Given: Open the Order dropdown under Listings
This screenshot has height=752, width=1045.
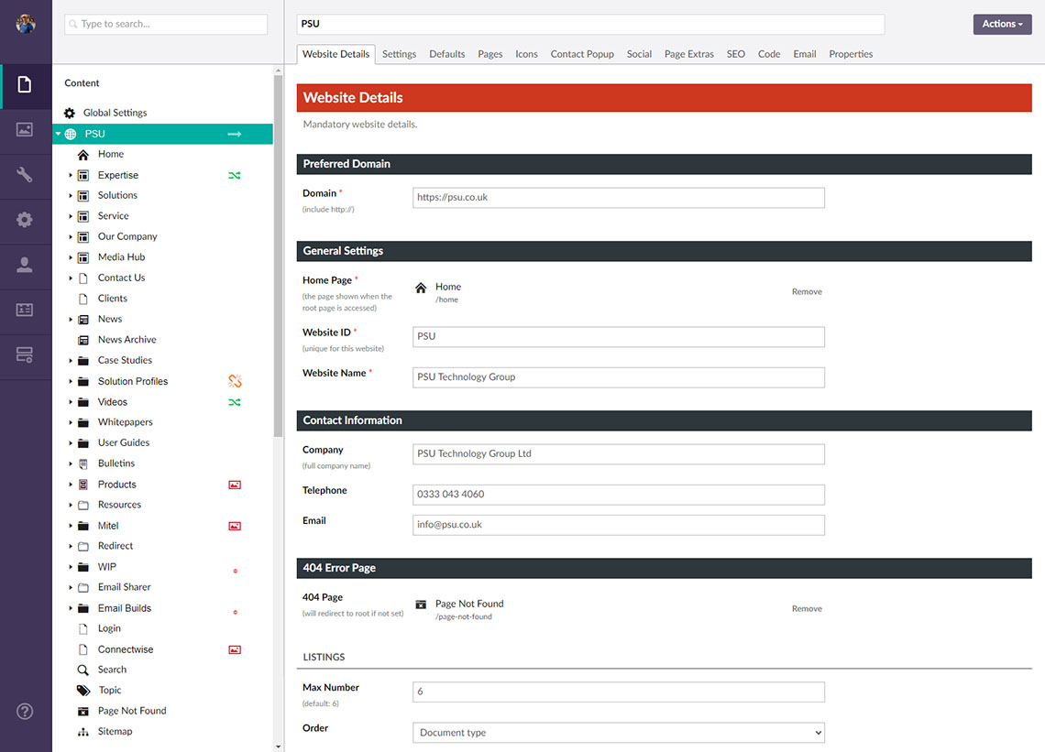Looking at the screenshot, I should pyautogui.click(x=618, y=733).
